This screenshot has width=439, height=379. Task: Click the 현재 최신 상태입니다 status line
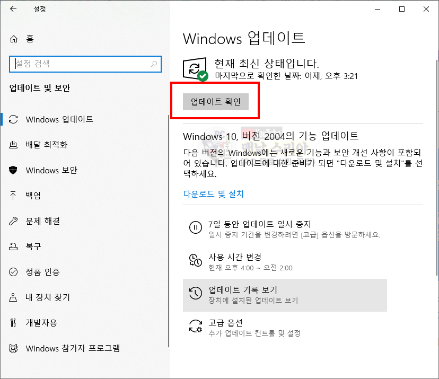pos(267,64)
